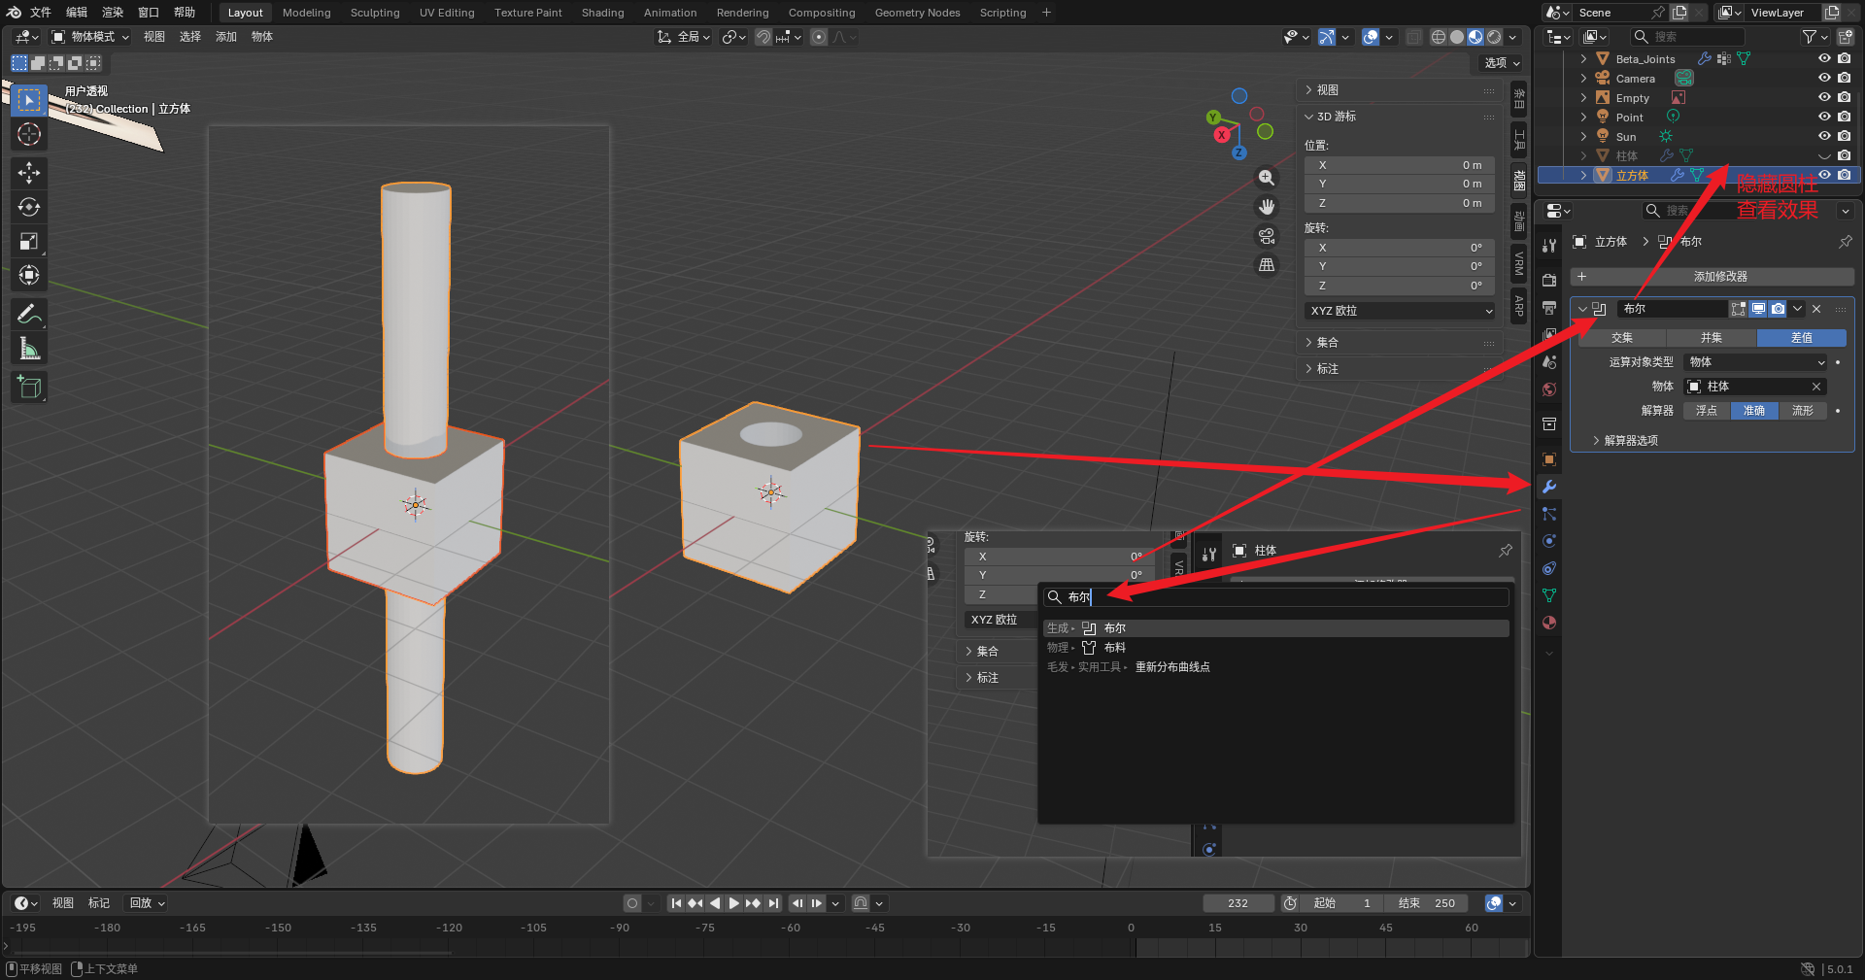Image resolution: width=1865 pixels, height=980 pixels.
Task: Switch to the Modeling workspace tab
Action: click(307, 13)
